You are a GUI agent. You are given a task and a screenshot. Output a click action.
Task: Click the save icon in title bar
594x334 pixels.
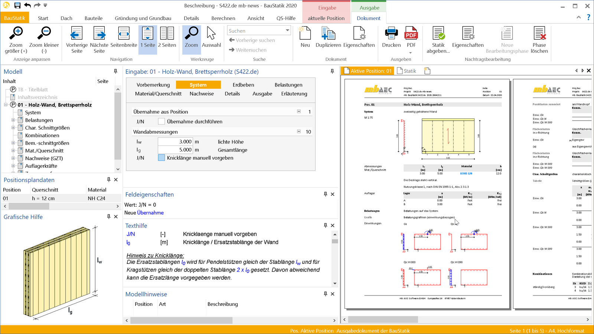click(x=17, y=5)
